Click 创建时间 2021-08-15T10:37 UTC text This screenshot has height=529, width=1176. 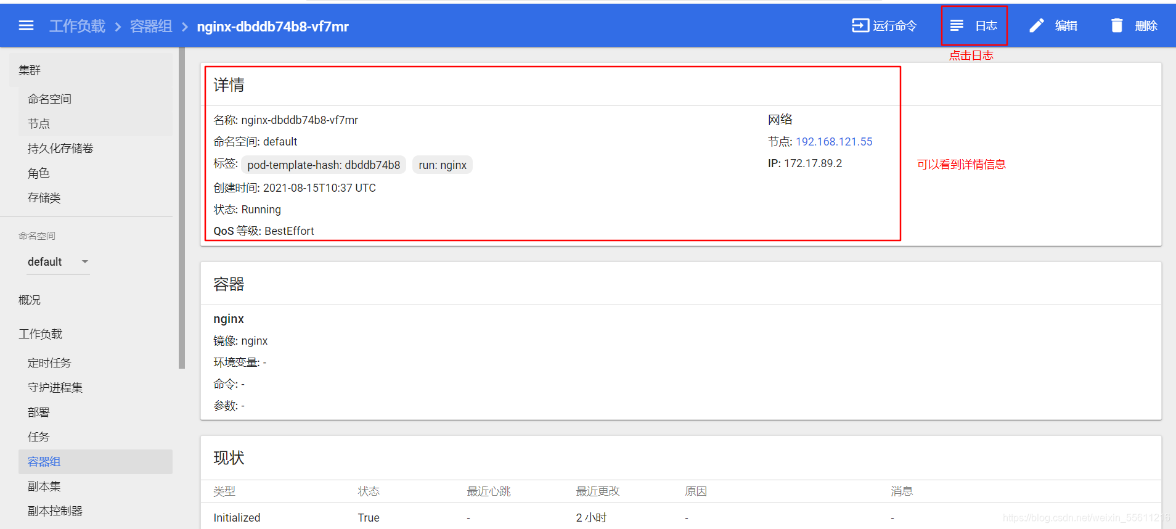[295, 188]
